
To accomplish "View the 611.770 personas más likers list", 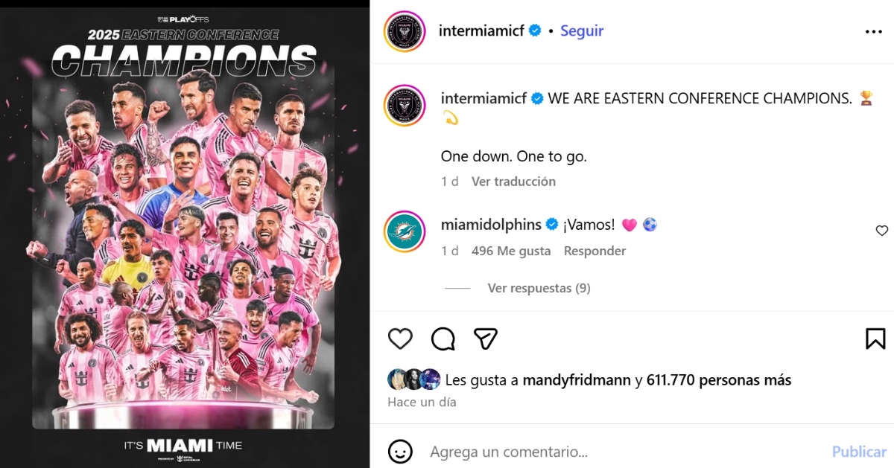I will (x=719, y=380).
